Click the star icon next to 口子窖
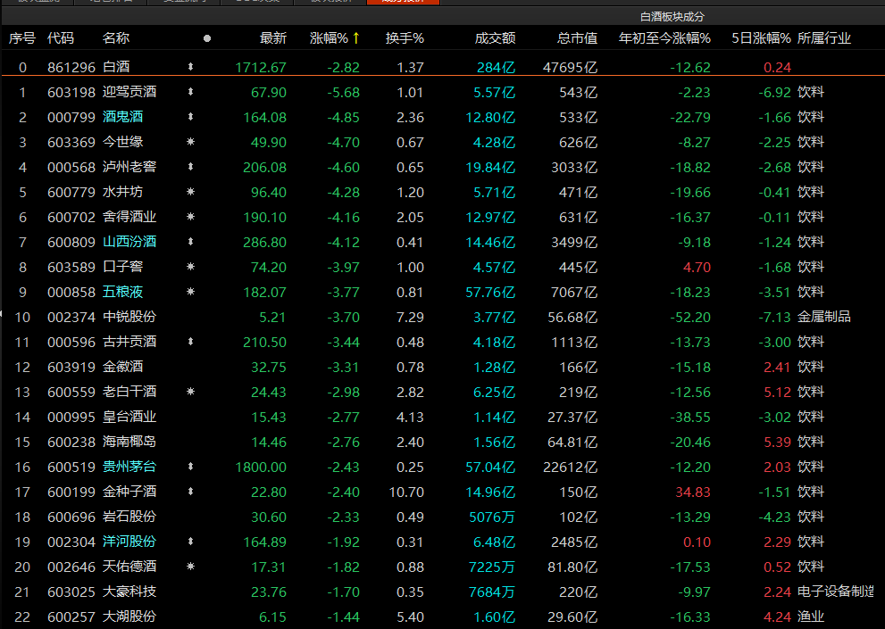885x629 pixels. click(191, 266)
